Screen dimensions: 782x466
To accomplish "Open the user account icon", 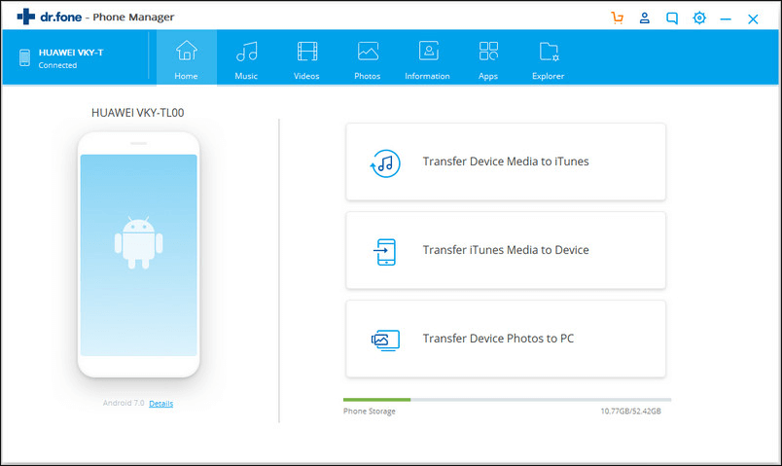I will (644, 18).
